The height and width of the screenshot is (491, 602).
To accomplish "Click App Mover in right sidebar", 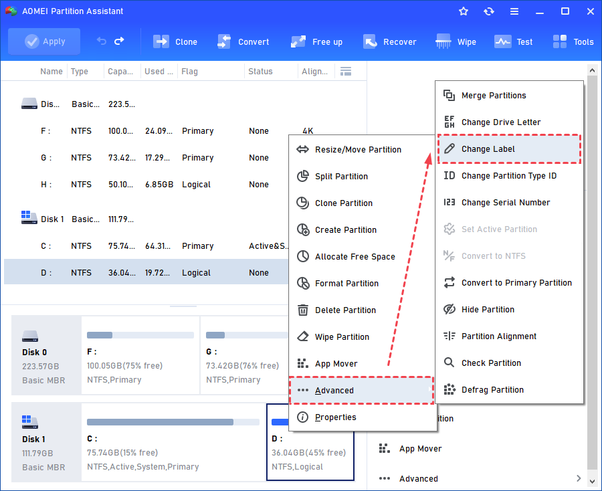I will pos(421,449).
